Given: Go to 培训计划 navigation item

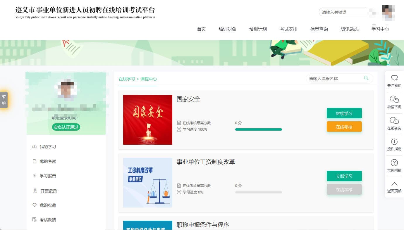Looking at the screenshot, I should point(258,29).
